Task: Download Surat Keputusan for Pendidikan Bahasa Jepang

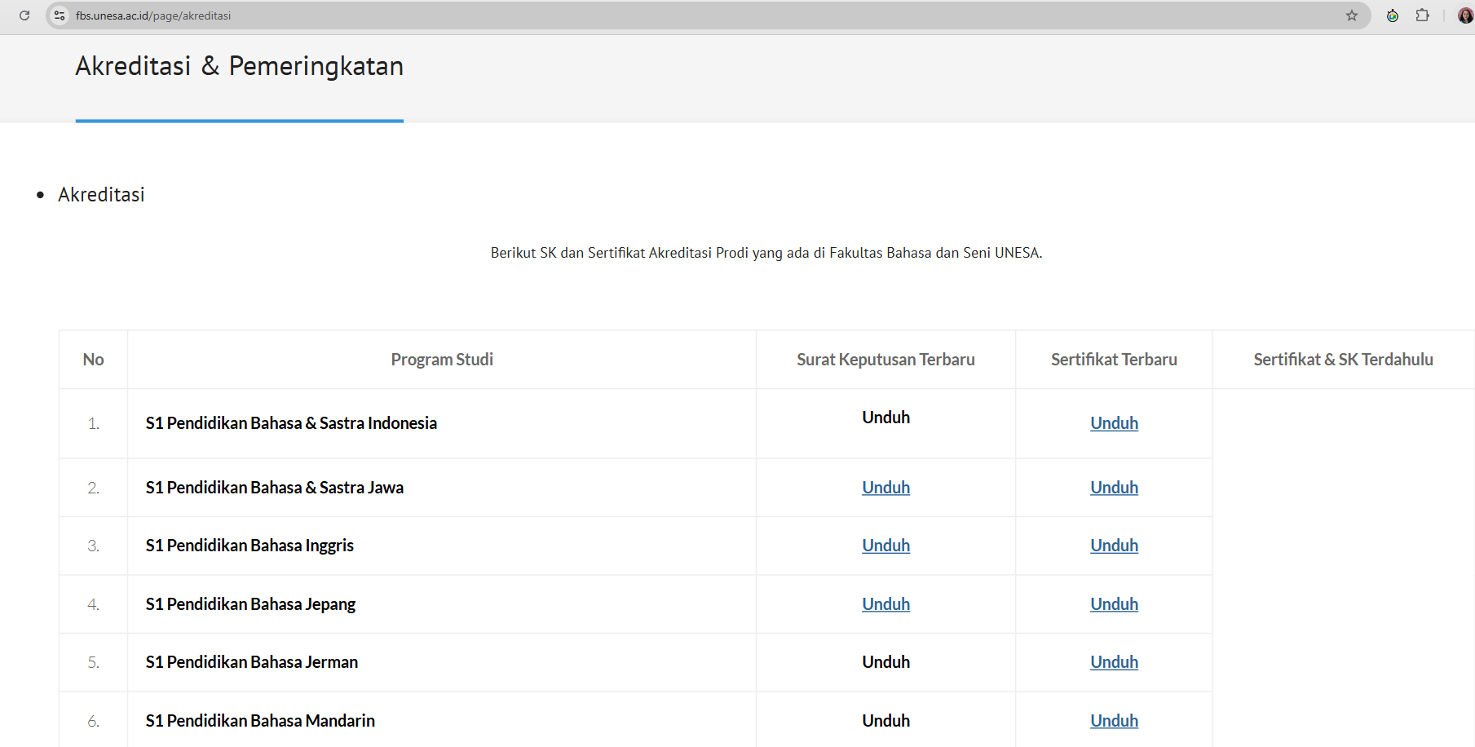Action: point(885,604)
